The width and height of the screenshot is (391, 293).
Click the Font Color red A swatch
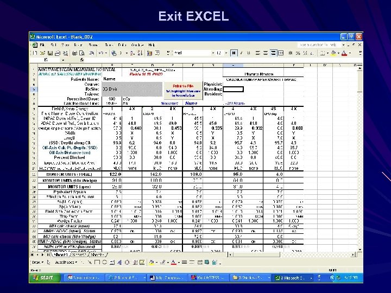[x=344, y=53]
